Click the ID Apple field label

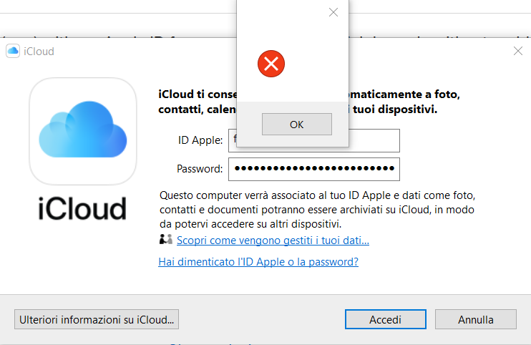pyautogui.click(x=200, y=140)
